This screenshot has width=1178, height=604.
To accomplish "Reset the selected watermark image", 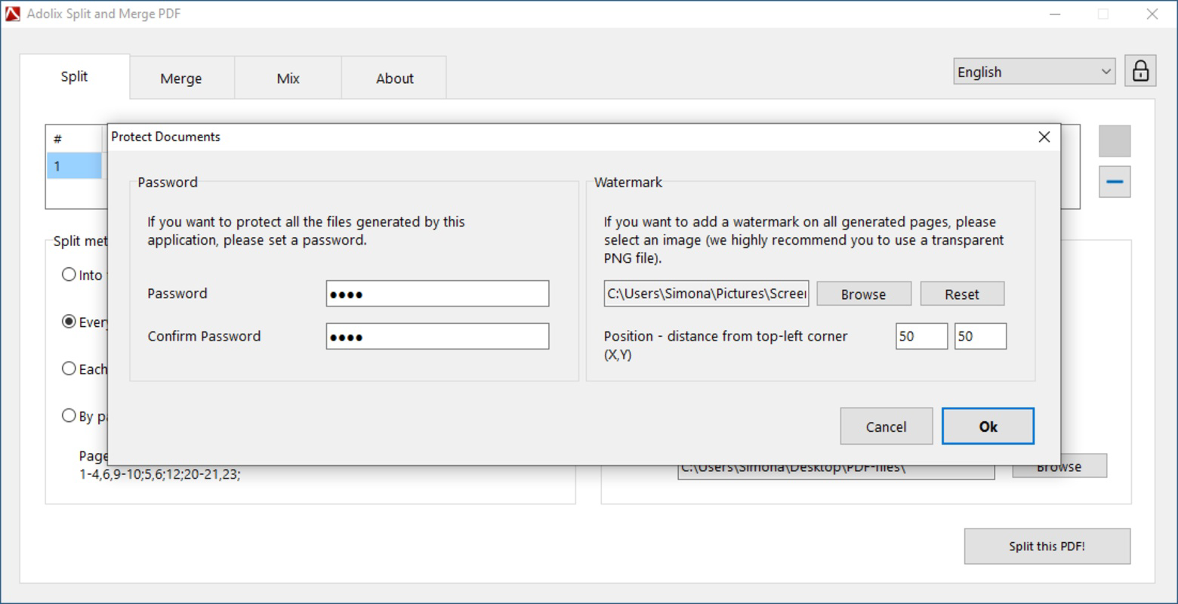I will tap(962, 294).
